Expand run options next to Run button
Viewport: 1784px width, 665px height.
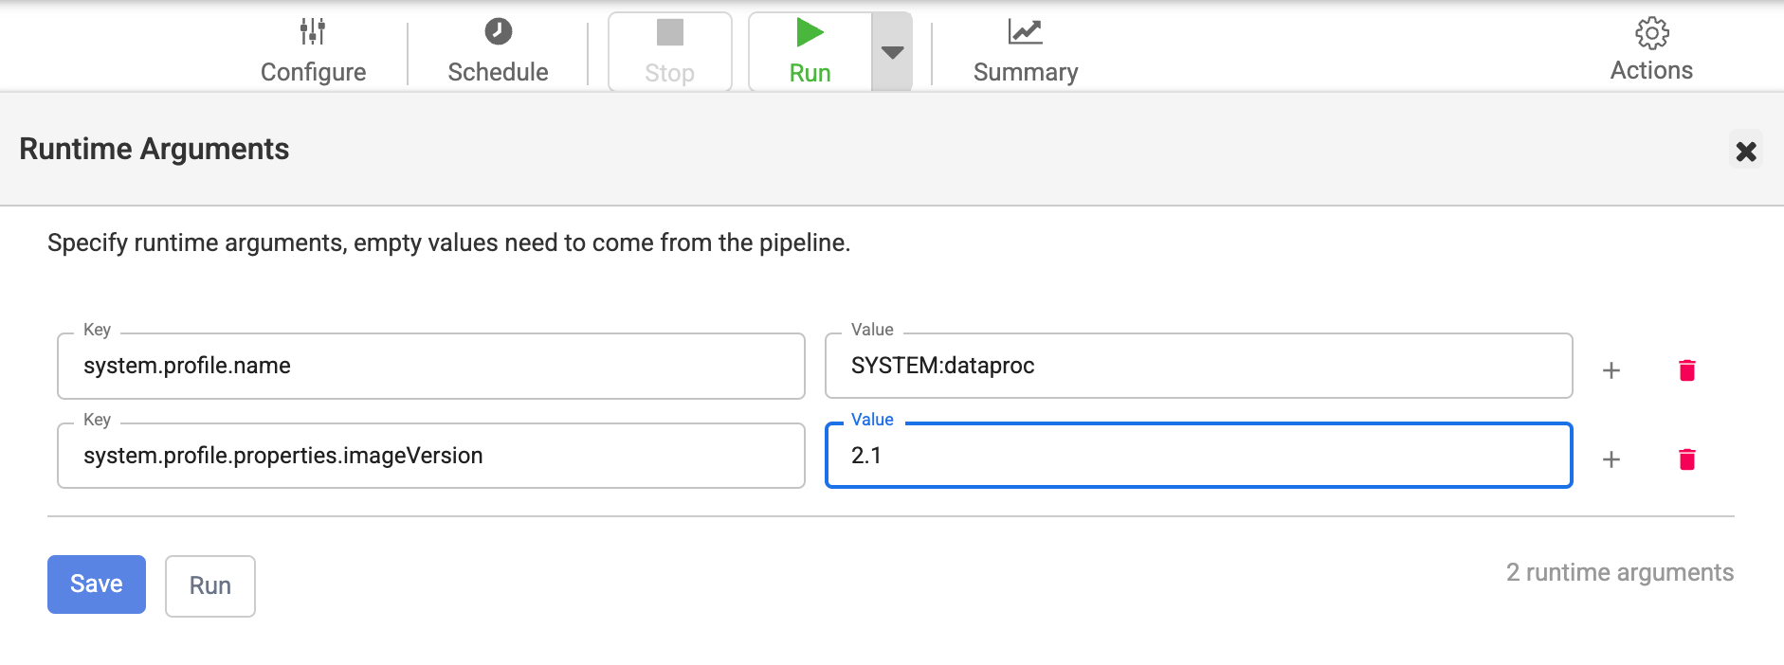[x=891, y=52]
